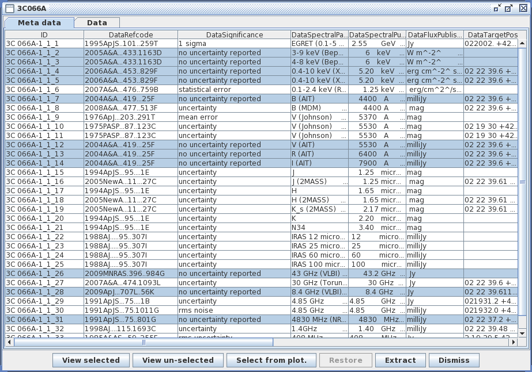This screenshot has width=532, height=372.
Task: Click the 2.55 GeV spectral point cell
Action: click(378, 44)
